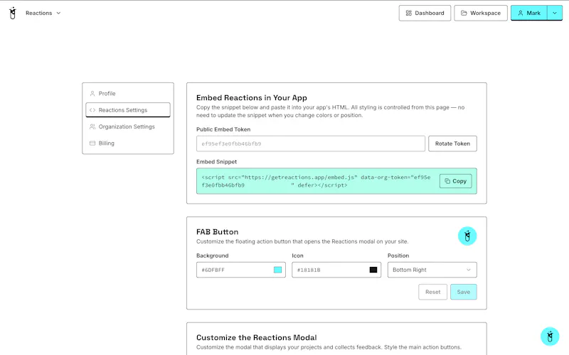Click the copy icon in the Copy button
This screenshot has height=355, width=569.
[447, 181]
